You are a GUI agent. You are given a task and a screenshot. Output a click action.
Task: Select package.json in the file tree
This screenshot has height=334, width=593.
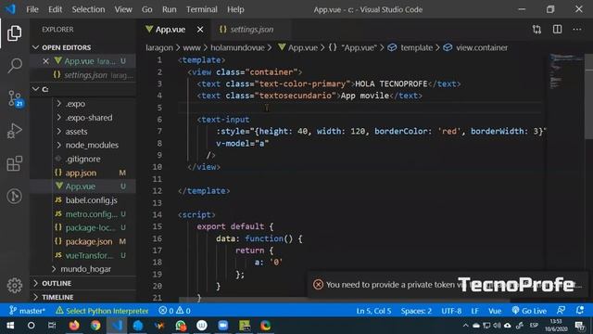point(82,241)
